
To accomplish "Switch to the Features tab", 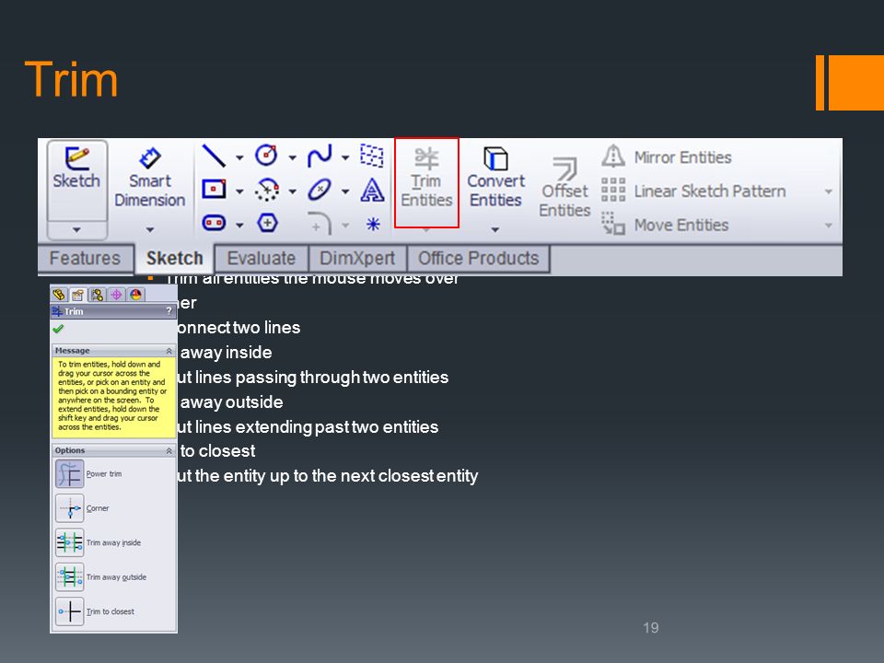I will click(85, 258).
